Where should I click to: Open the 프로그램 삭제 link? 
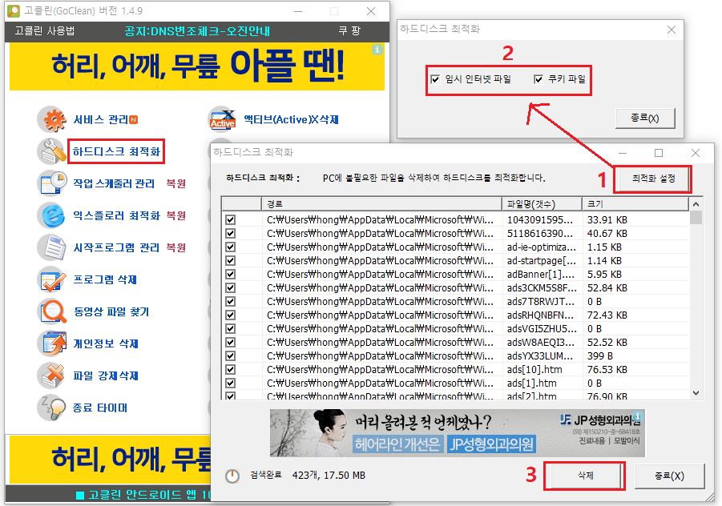coord(106,279)
